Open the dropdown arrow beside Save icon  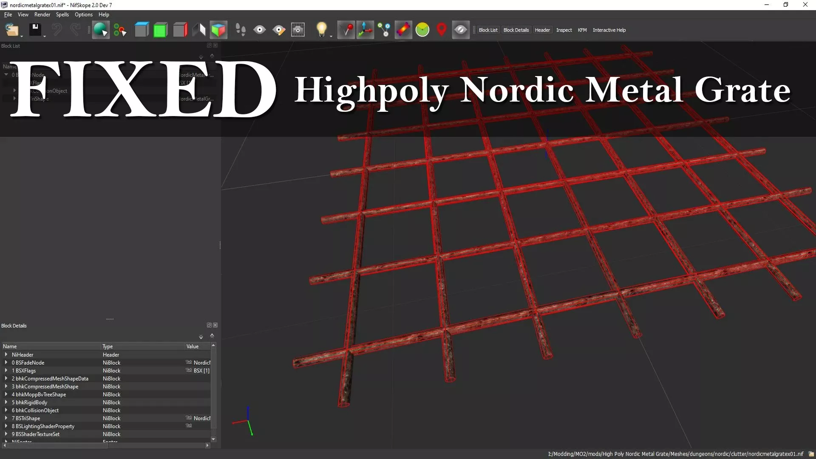44,36
